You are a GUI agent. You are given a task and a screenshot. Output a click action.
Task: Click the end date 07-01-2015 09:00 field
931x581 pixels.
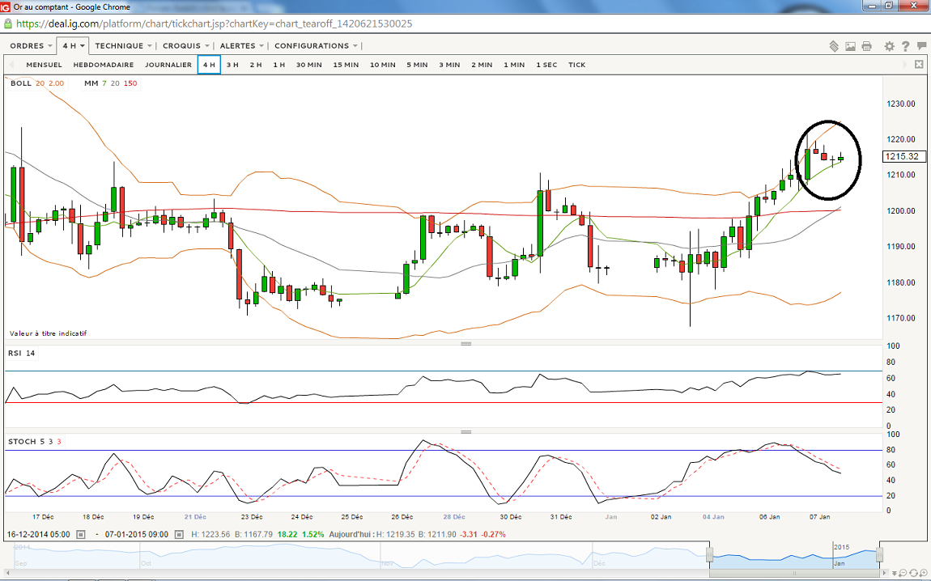137,535
